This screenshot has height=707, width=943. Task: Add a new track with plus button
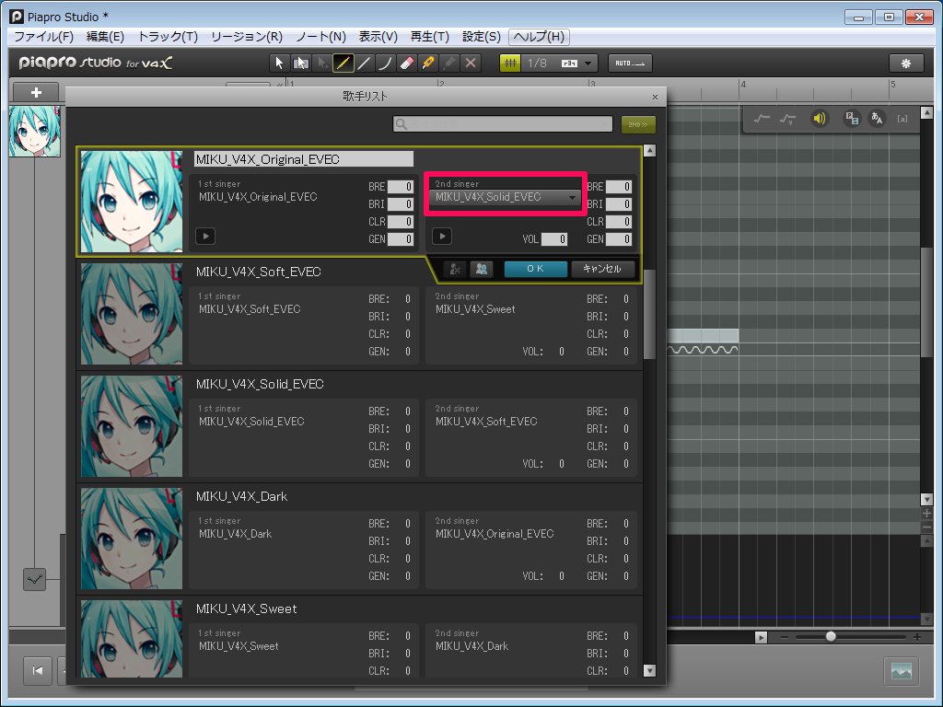[36, 93]
